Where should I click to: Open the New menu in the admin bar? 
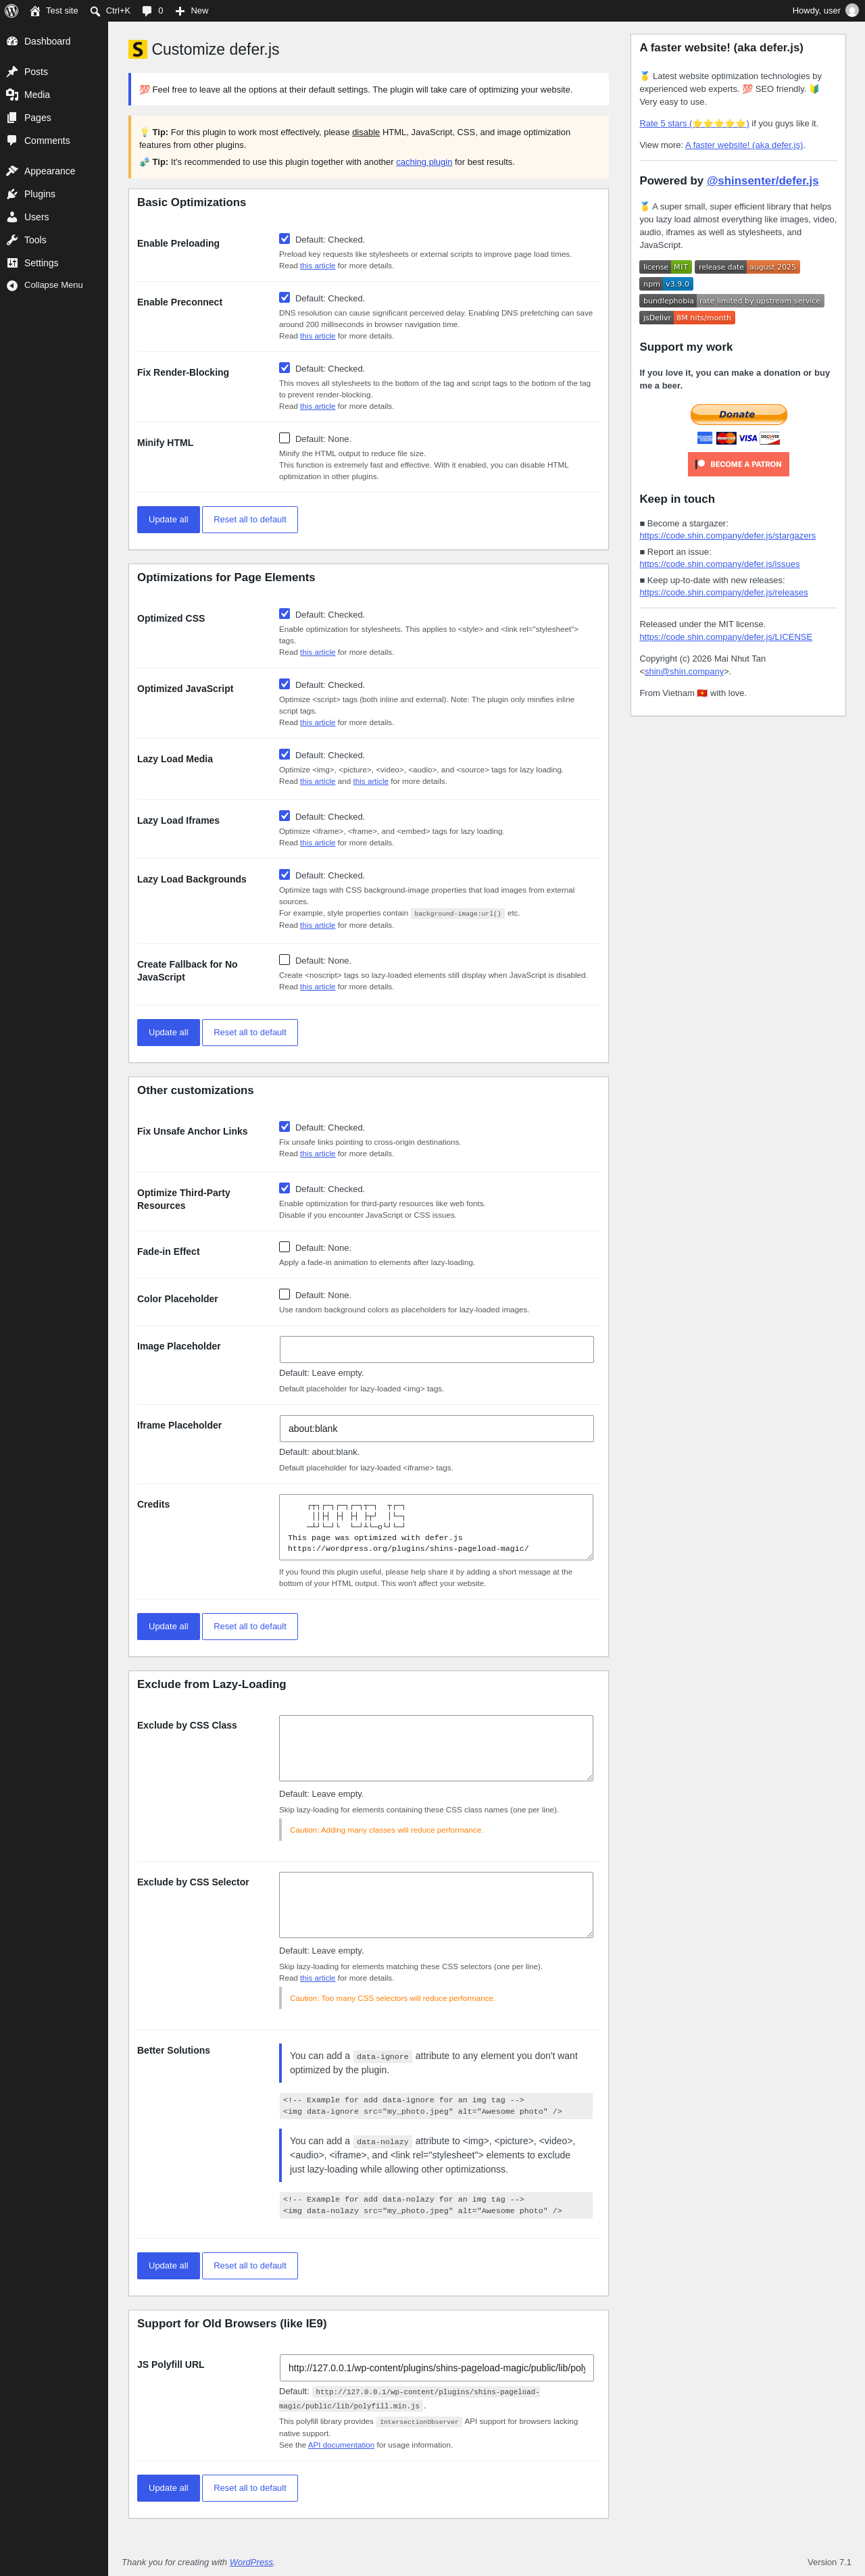[x=191, y=11]
